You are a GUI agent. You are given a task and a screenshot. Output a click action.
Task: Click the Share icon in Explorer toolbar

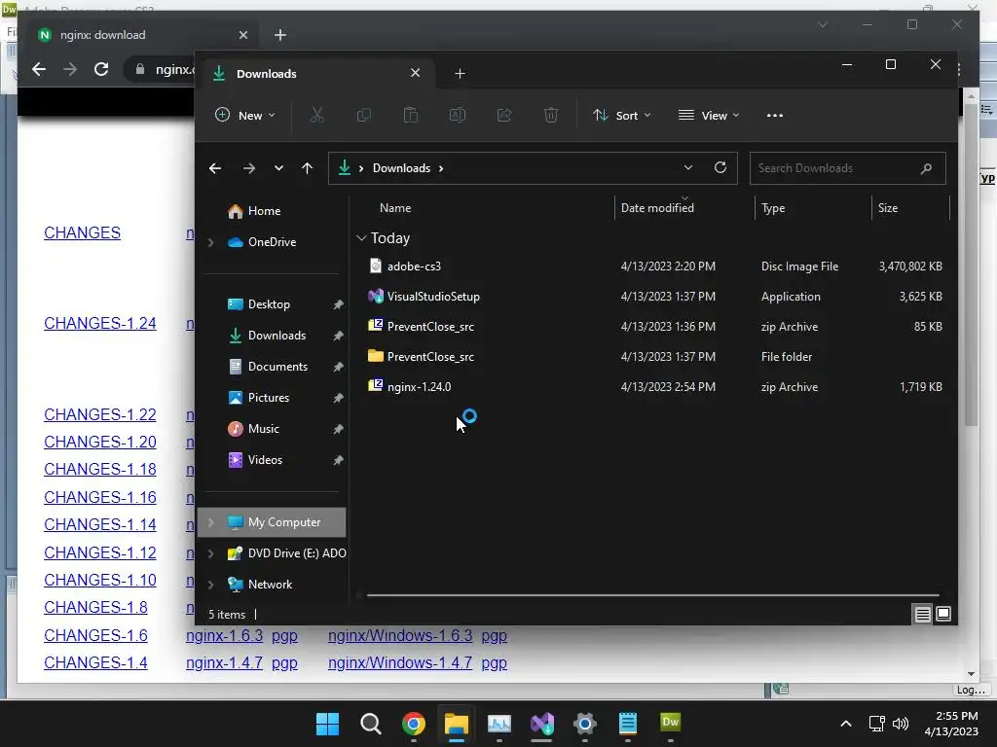point(504,115)
